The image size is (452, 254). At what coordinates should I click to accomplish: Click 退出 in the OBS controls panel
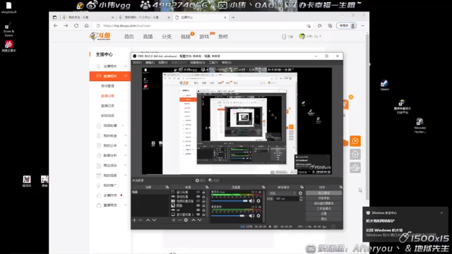323,219
